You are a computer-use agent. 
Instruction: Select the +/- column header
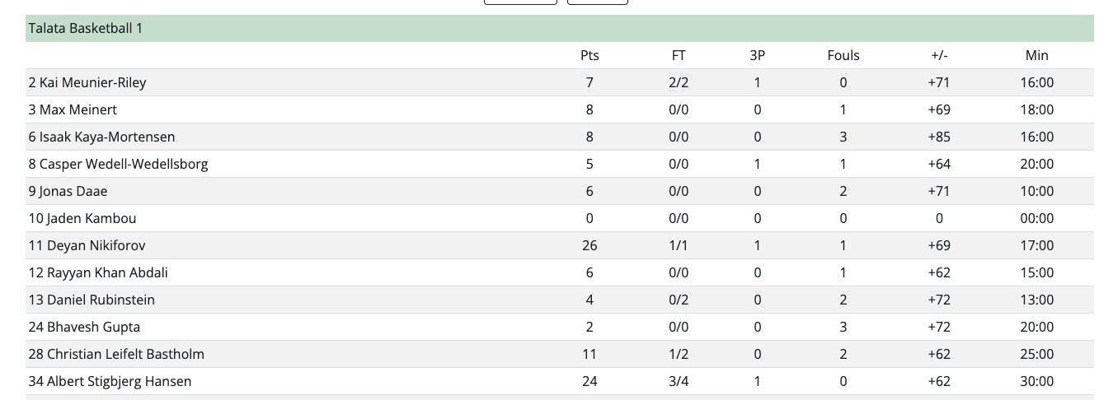coord(939,55)
